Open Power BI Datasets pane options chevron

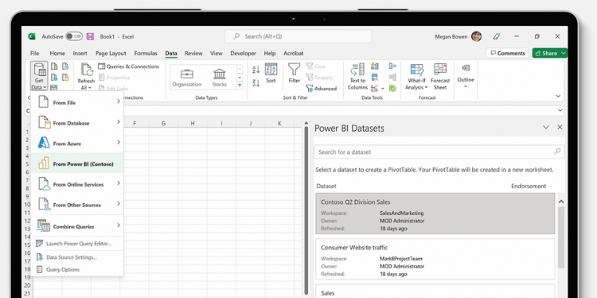point(546,127)
